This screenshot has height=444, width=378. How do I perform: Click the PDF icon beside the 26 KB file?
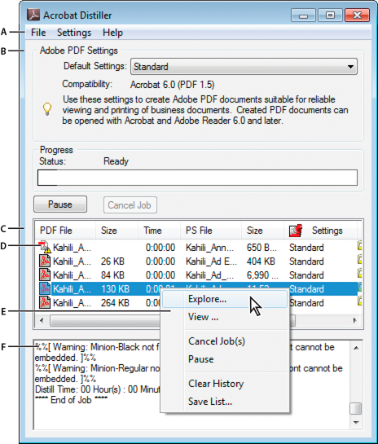(45, 261)
